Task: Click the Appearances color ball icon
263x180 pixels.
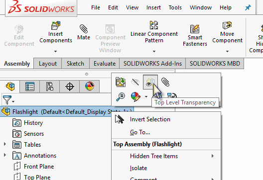Action: point(135,97)
